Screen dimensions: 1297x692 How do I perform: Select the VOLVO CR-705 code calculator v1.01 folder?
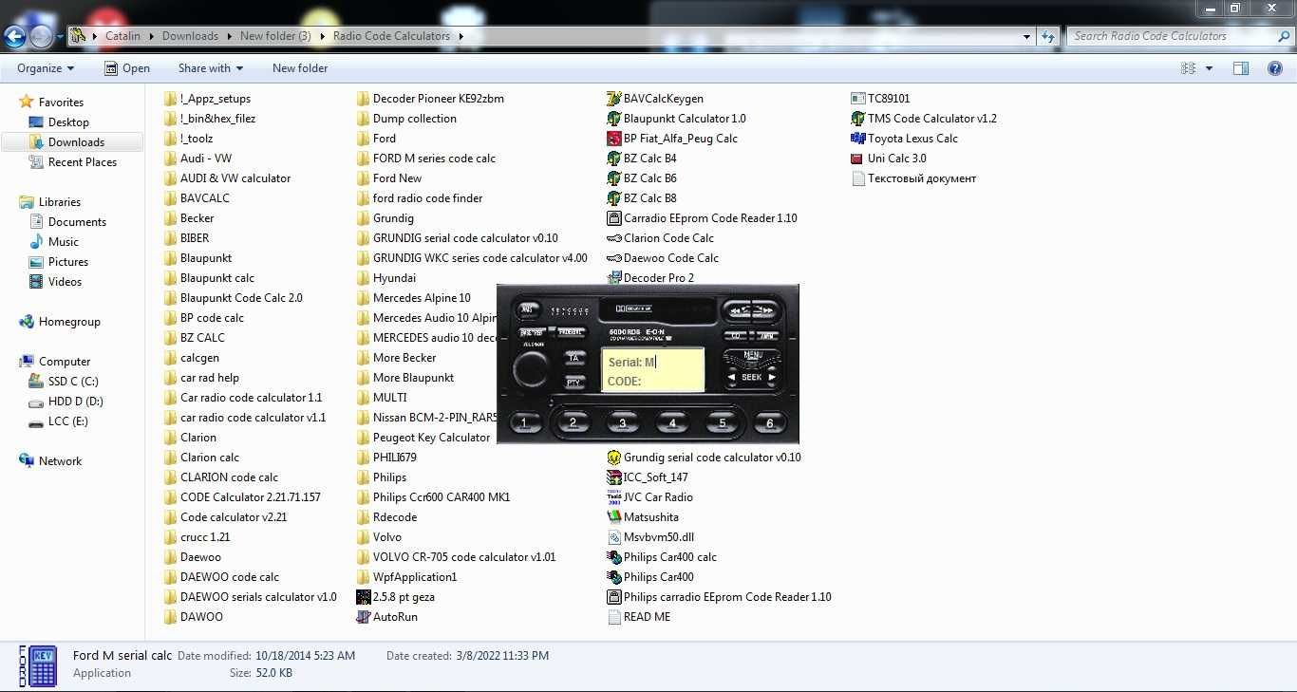coord(457,557)
